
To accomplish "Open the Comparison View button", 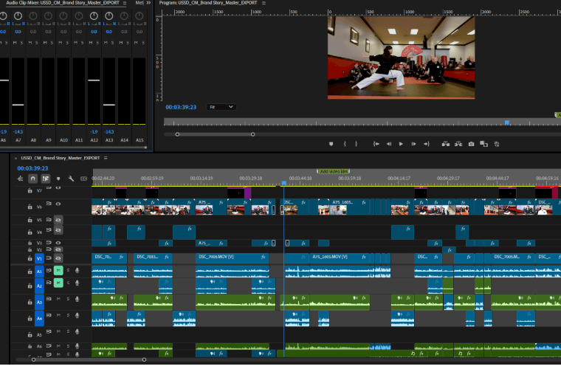I will click(x=483, y=144).
